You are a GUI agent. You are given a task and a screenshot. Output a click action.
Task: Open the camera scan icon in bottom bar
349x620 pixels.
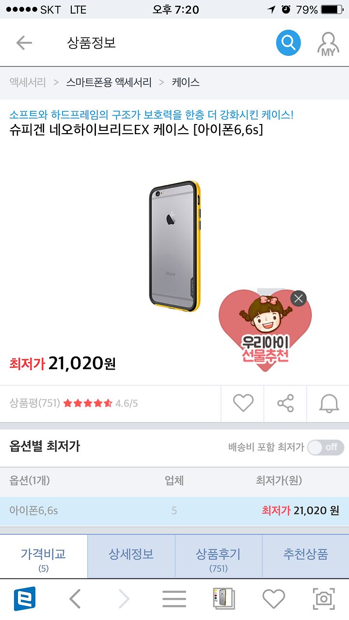tap(323, 599)
